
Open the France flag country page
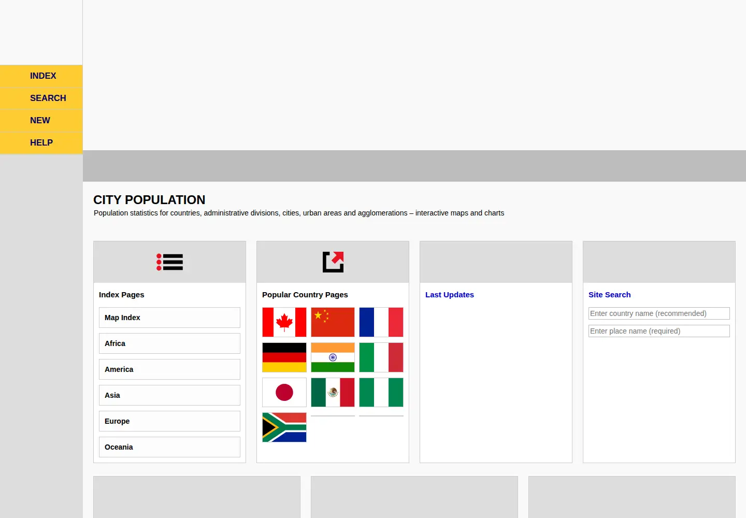click(x=381, y=322)
